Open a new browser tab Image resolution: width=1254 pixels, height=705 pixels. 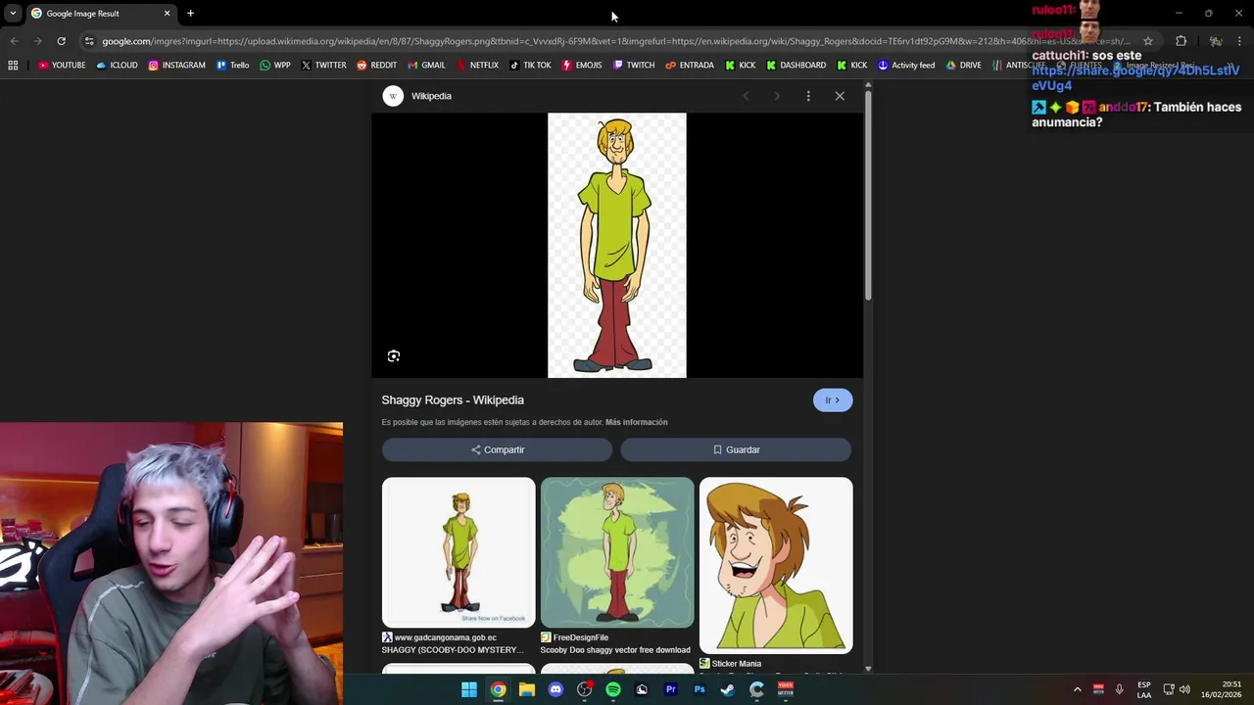[190, 14]
